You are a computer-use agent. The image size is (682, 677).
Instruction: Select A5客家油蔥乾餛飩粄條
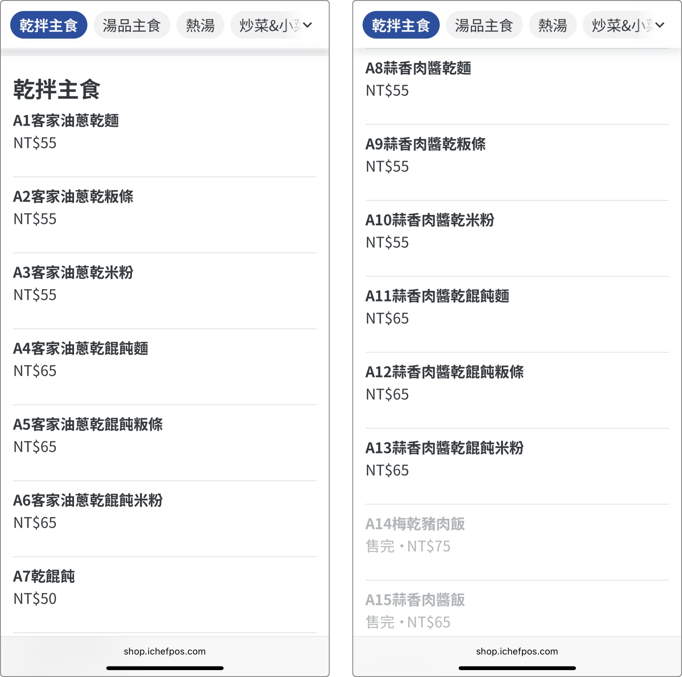point(89,425)
